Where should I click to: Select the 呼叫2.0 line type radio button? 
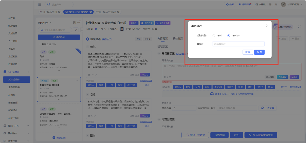coord(229,36)
